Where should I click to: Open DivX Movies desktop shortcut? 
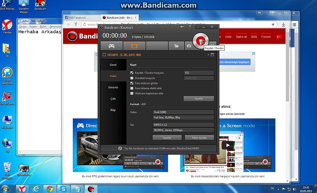(x=7, y=5)
